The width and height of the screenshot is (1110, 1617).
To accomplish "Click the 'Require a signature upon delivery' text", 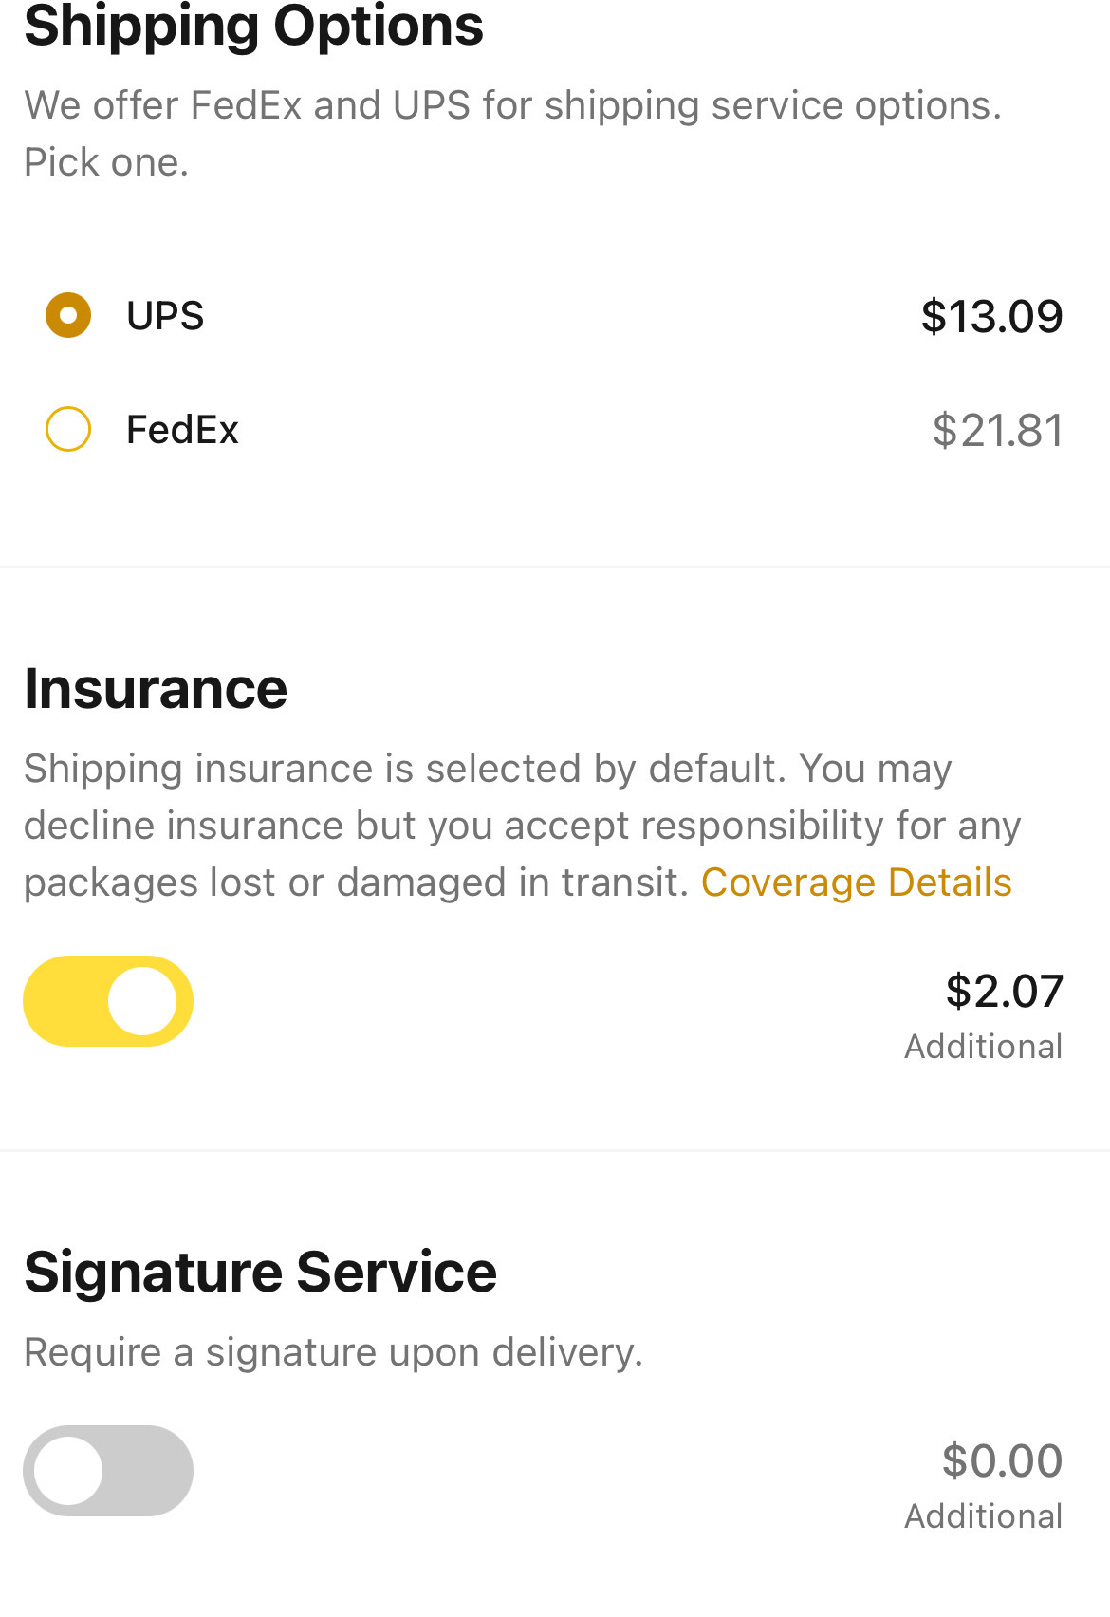I will click(334, 1352).
